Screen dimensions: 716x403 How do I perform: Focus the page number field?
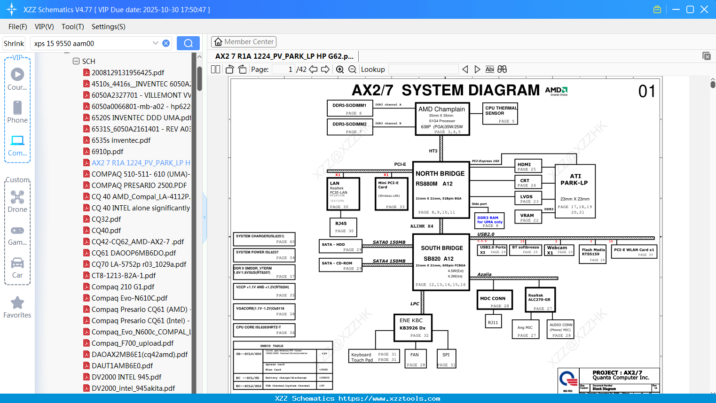pyautogui.click(x=283, y=69)
